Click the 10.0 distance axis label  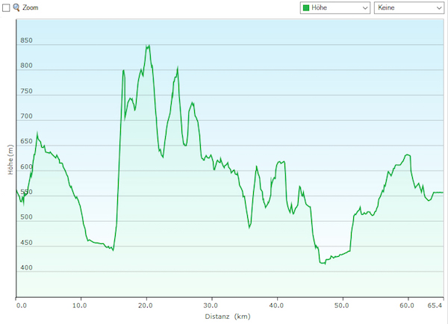point(79,305)
